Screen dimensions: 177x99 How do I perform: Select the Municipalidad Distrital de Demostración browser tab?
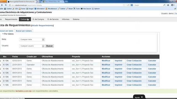pyautogui.click(x=22, y=2)
